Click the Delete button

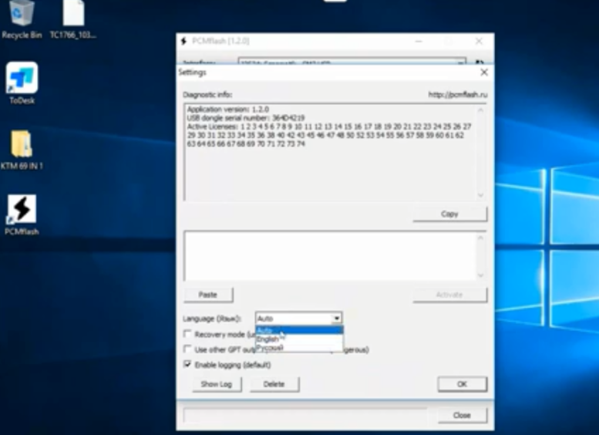pos(274,384)
